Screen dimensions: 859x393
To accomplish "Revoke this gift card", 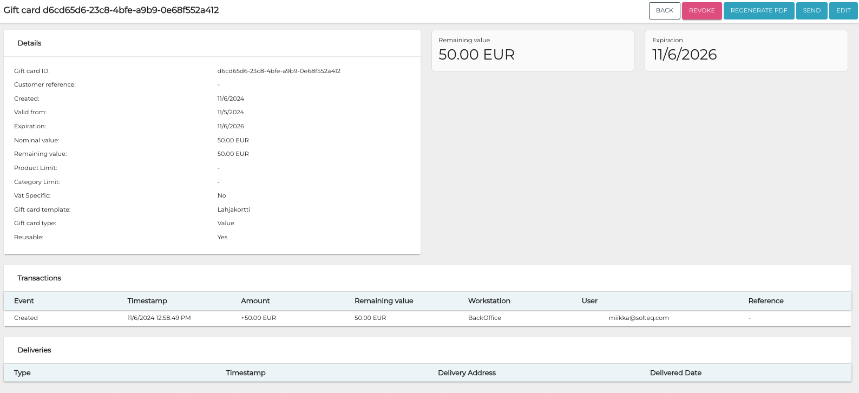I will [701, 11].
